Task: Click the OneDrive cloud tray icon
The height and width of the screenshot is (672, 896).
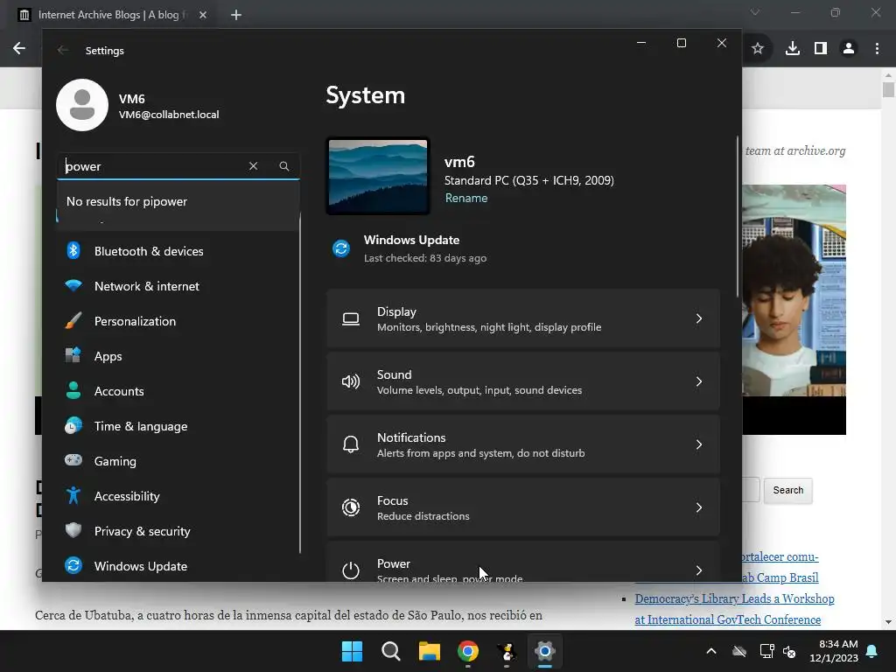Action: pos(739,651)
